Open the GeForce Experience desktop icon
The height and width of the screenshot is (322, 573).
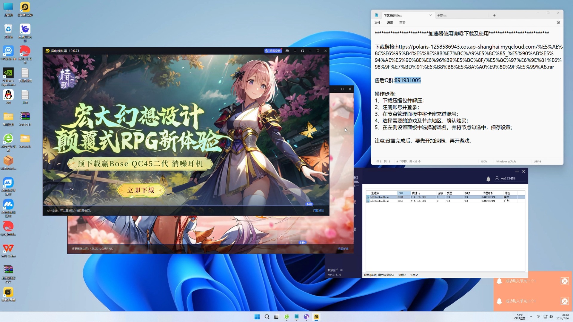(8, 77)
